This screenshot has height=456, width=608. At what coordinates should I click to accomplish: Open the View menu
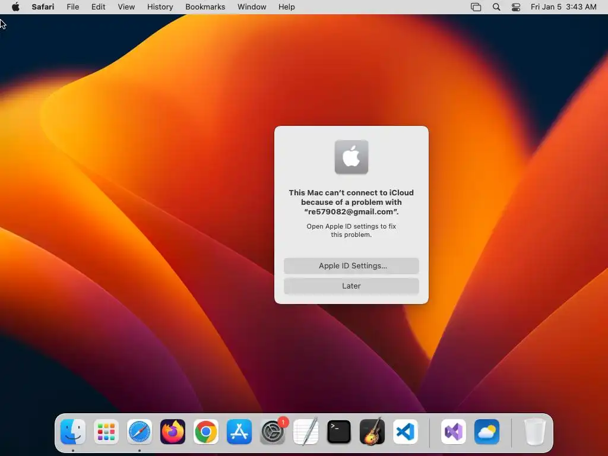point(126,7)
